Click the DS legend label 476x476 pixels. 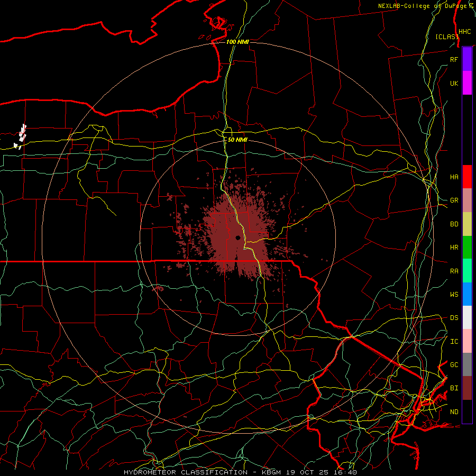point(454,318)
